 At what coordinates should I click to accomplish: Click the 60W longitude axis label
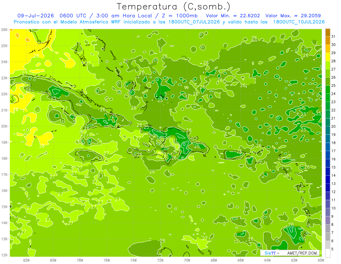(321, 260)
